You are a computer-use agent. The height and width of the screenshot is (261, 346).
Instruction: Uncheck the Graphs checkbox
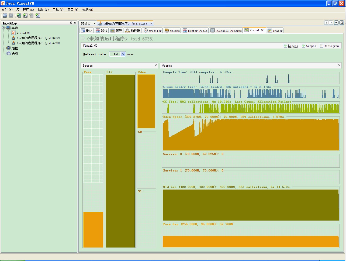(303, 46)
